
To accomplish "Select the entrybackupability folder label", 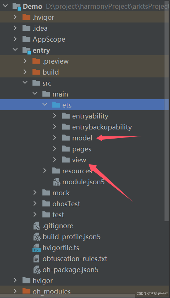I will (102, 127).
